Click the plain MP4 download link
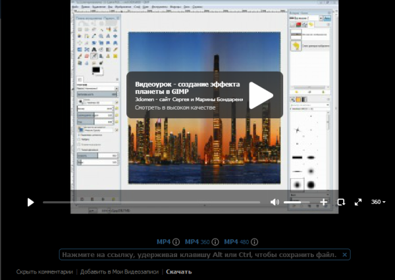Image resolution: width=395 pixels, height=280 pixels. point(164,242)
